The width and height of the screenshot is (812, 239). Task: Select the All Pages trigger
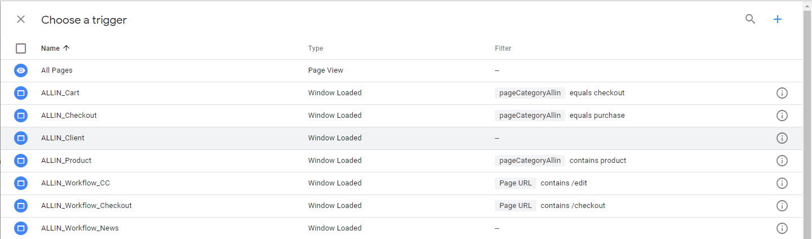tap(401, 70)
